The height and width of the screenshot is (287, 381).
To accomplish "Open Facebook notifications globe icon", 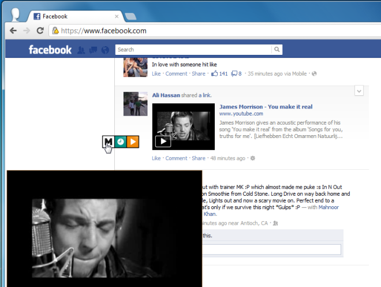I will (105, 50).
